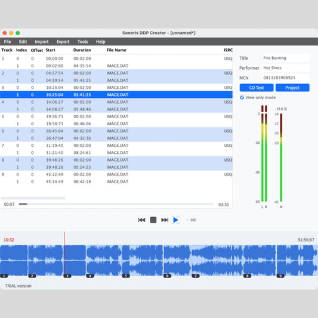Screen dimensions: 318x318
Task: Edit the Title field Fire Burning
Action: coord(286,58)
